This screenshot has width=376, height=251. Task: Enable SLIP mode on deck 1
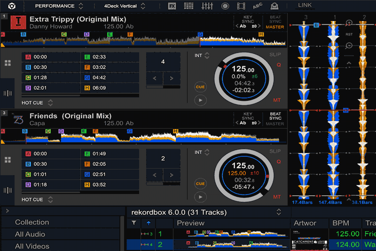(x=275, y=55)
